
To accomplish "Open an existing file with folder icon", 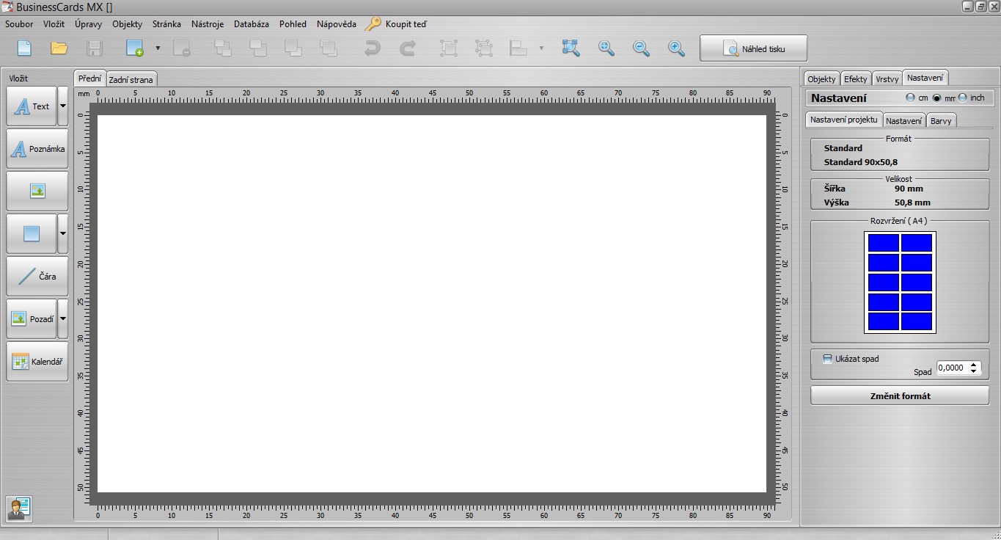I will pyautogui.click(x=59, y=48).
